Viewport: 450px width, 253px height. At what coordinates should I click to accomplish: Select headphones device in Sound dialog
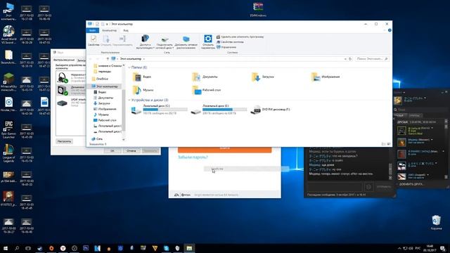tap(70, 78)
